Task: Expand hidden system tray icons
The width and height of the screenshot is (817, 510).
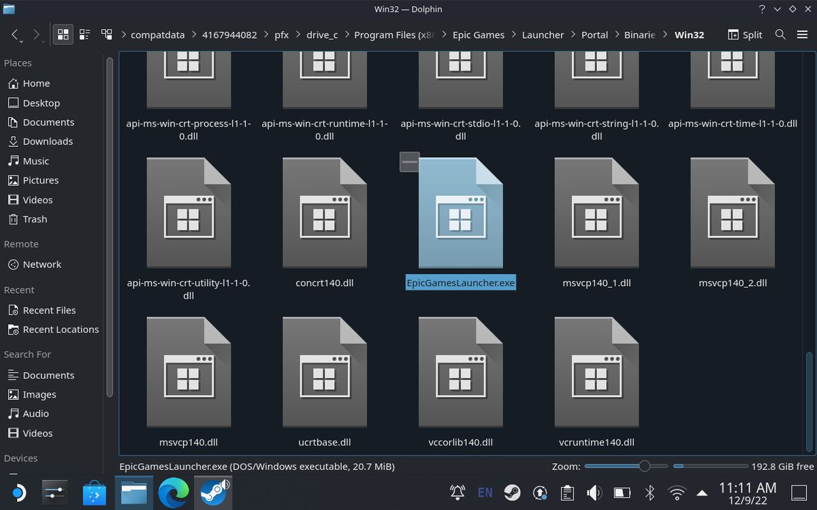Action: click(x=703, y=492)
